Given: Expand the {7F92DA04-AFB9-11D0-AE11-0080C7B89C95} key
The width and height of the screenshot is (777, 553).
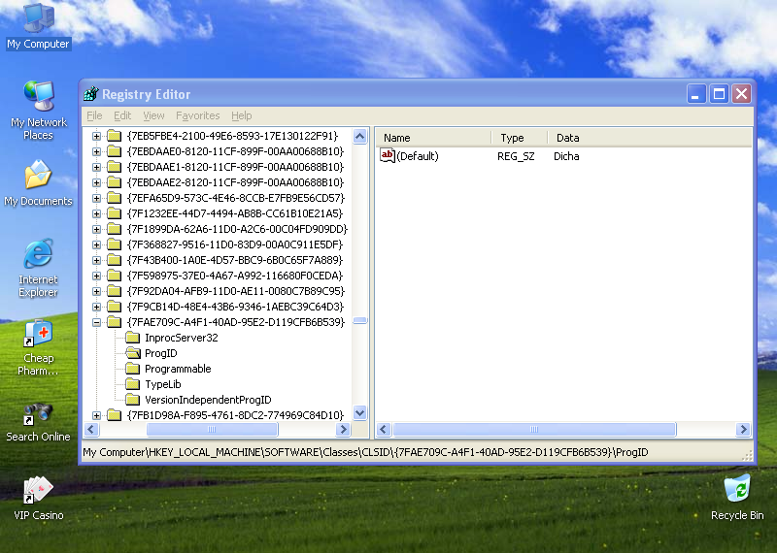Looking at the screenshot, I should tap(96, 291).
